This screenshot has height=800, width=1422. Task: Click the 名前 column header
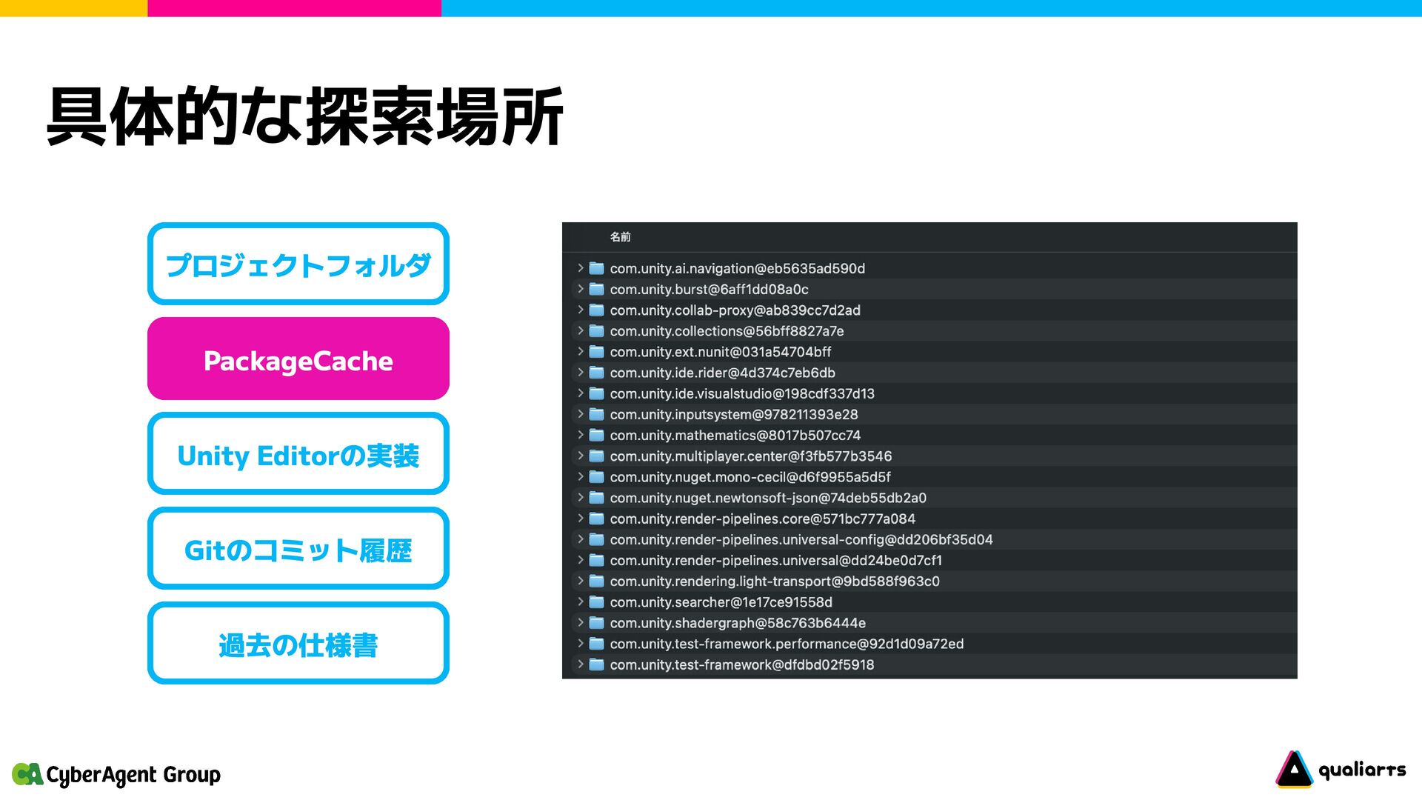click(620, 237)
